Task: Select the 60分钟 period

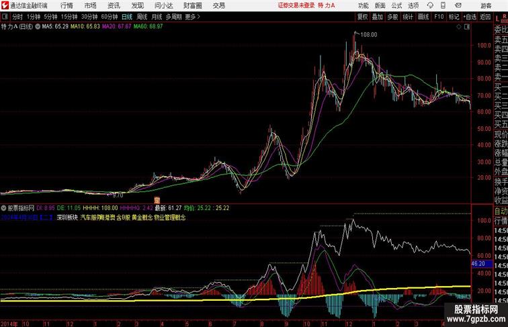Action: point(110,17)
